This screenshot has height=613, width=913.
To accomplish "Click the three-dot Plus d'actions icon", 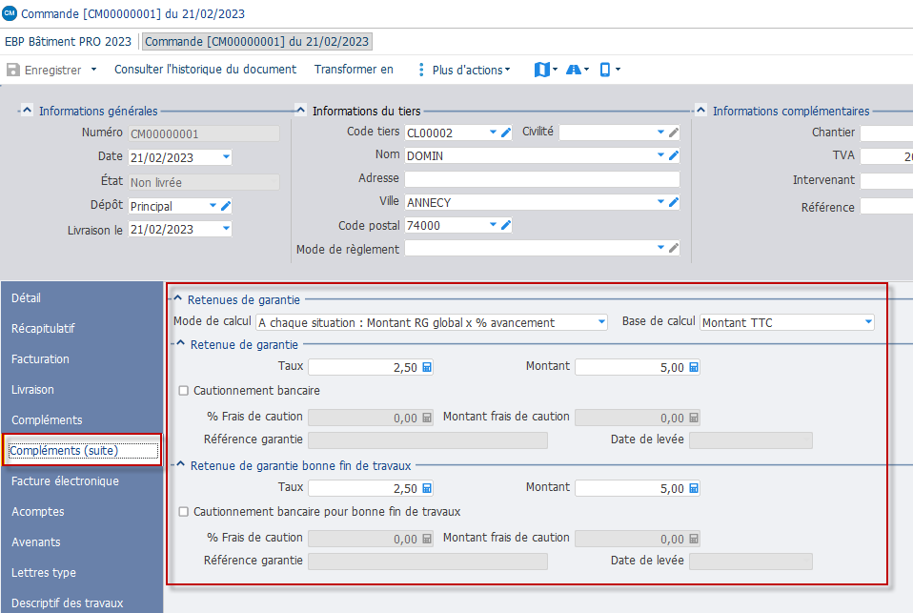I will pyautogui.click(x=421, y=70).
